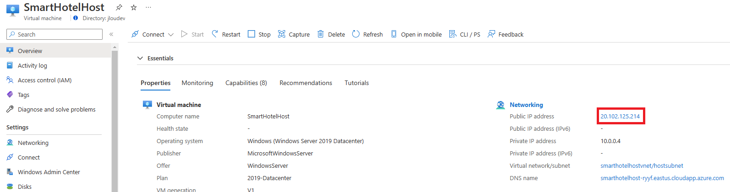The image size is (730, 192).
Task: Select the Computer name value SmartHotelHost
Action: click(x=268, y=116)
